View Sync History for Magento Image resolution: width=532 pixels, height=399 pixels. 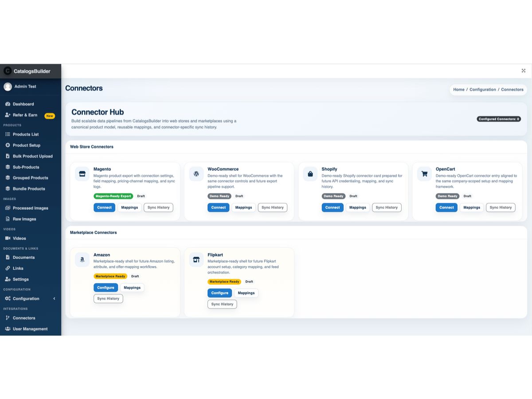point(158,207)
